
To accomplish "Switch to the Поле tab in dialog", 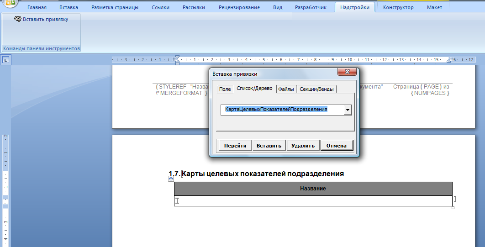I will (225, 89).
